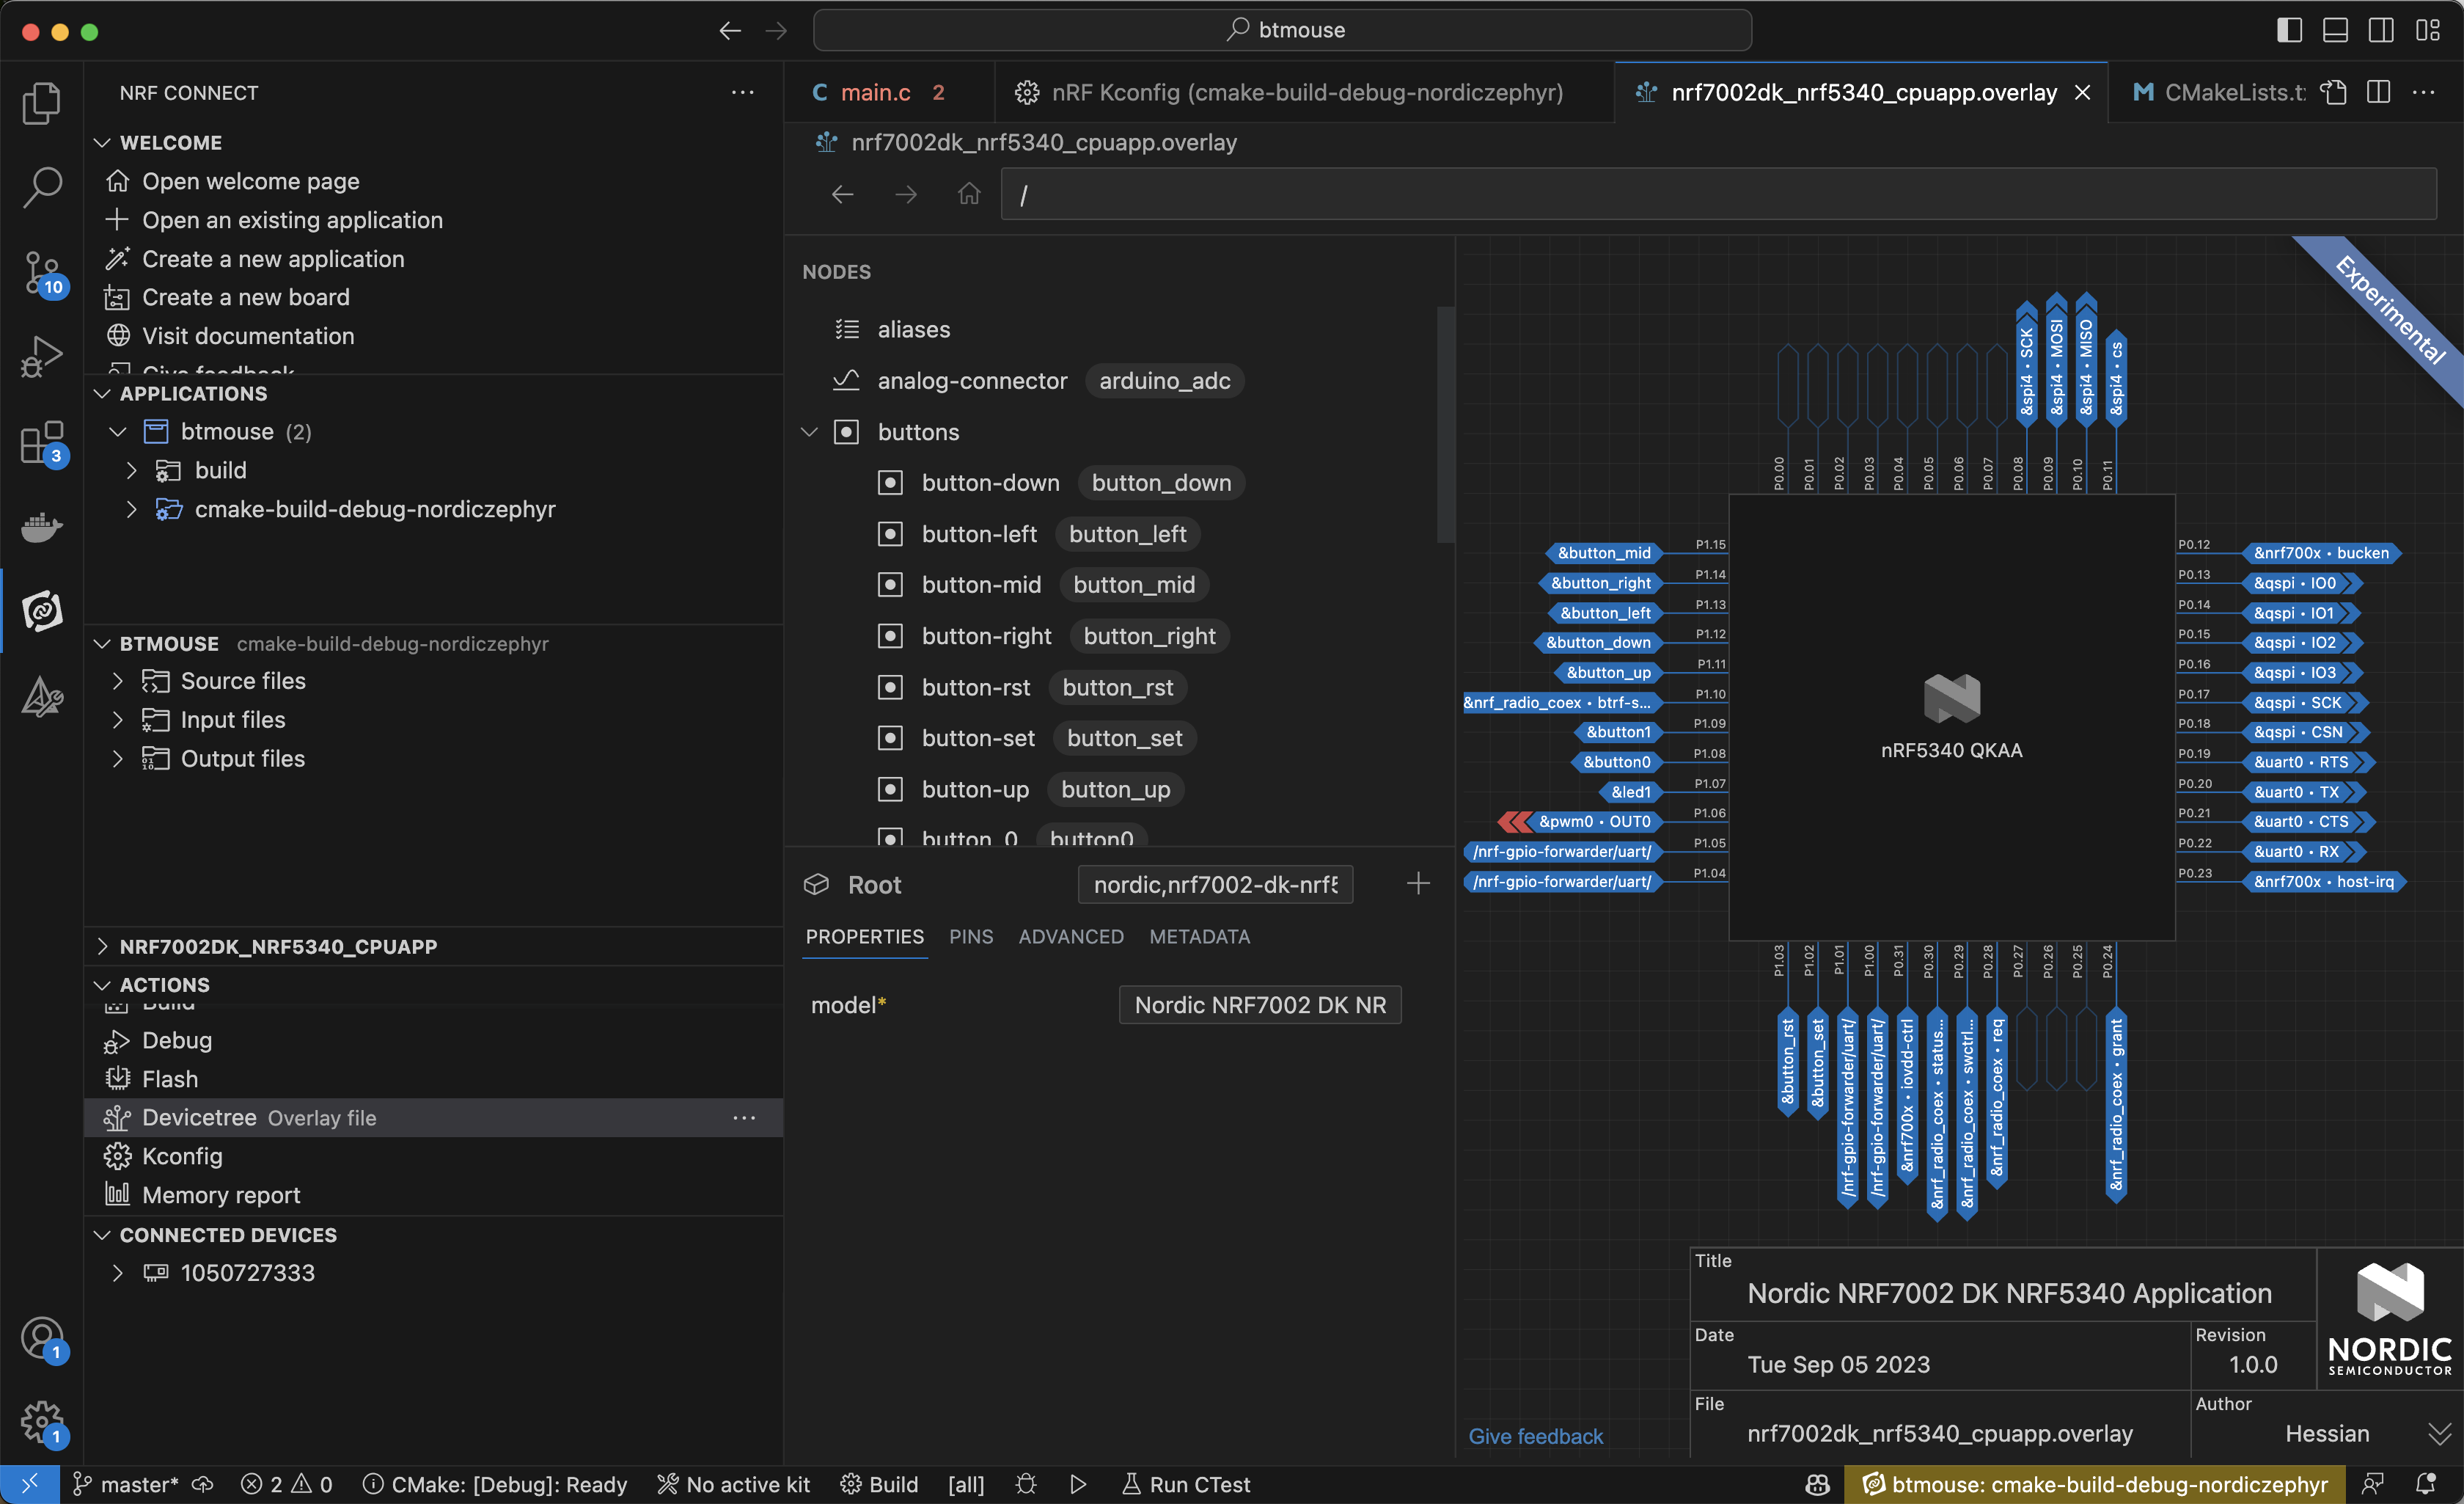Click Build in status bar
The width and height of the screenshot is (2464, 1504).
pyautogui.click(x=880, y=1484)
